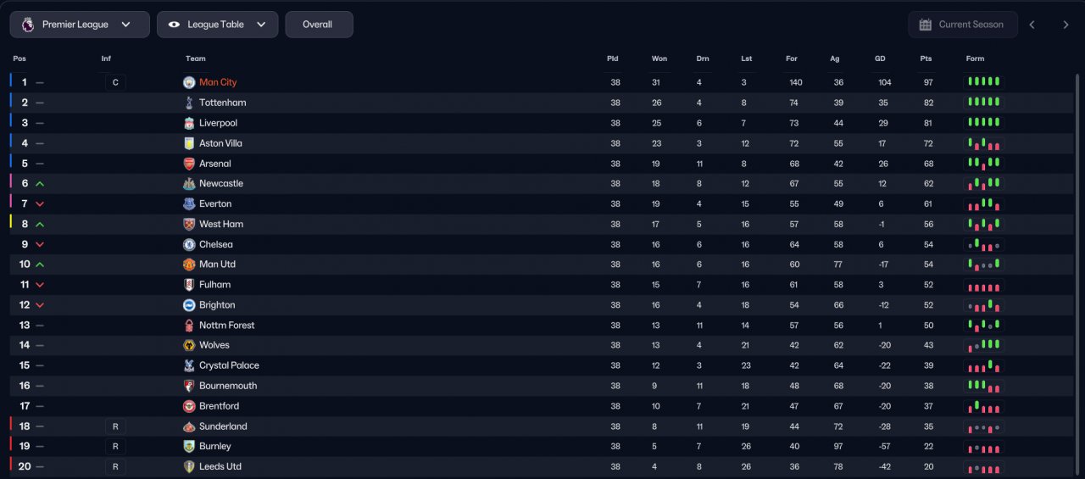Click Man City's champions 'C' info badge
This screenshot has height=479, width=1085.
click(x=114, y=82)
